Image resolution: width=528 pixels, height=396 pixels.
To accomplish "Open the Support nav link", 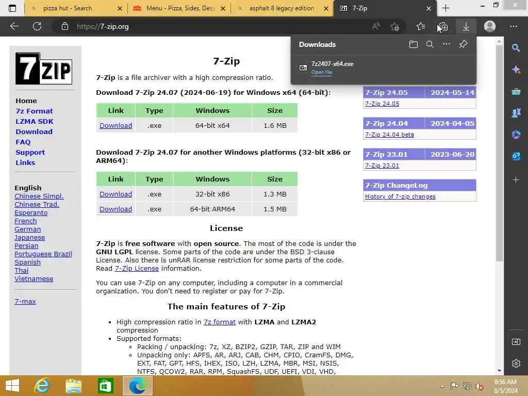I will click(x=30, y=152).
